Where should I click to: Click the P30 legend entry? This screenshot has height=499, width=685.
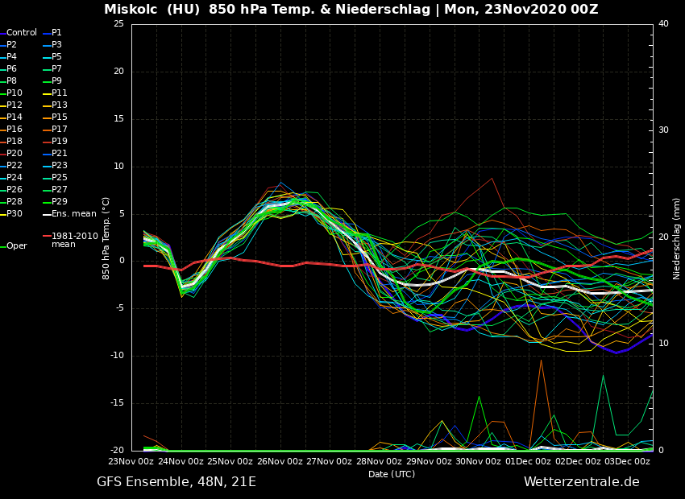(15, 214)
